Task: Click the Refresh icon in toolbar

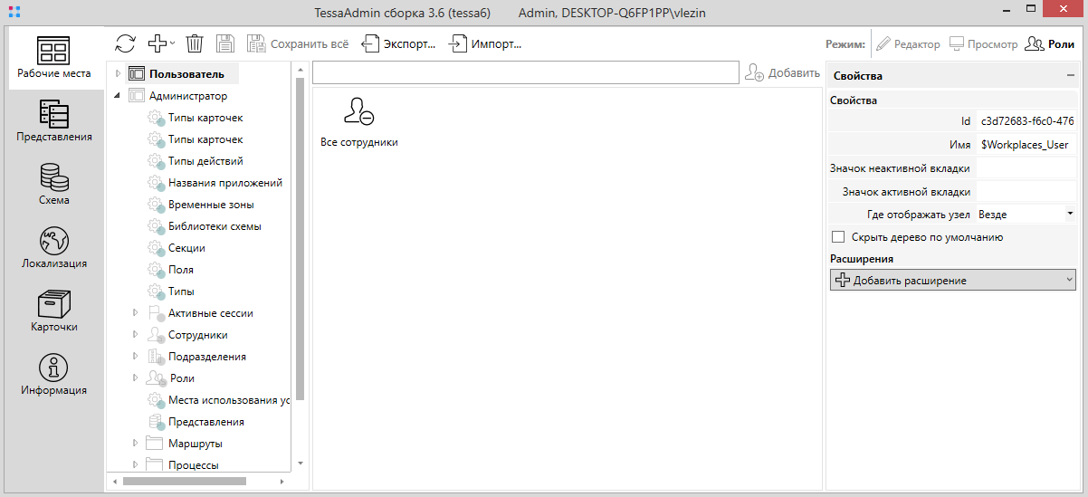Action: pyautogui.click(x=125, y=43)
